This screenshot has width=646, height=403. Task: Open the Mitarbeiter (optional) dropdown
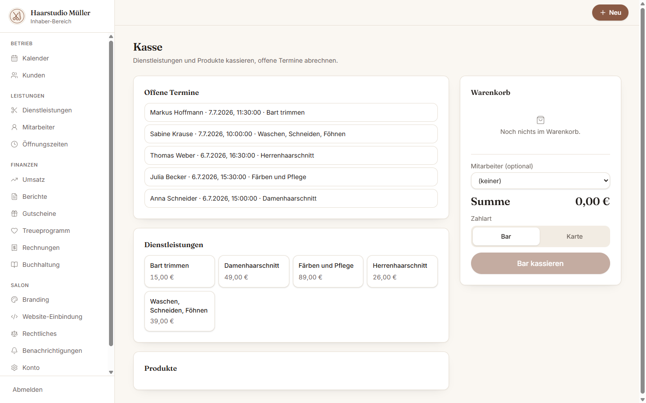click(x=541, y=181)
